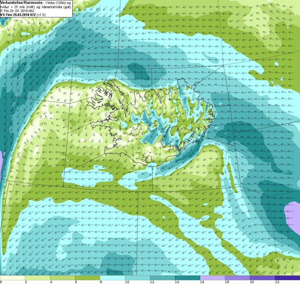Click the 'VT: Fim 29.03.2018 07Z' line
The width and height of the screenshot is (300, 284).
[x=18, y=15]
